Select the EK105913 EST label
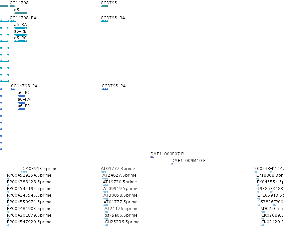The width and height of the screenshot is (284, 227). 271,195
